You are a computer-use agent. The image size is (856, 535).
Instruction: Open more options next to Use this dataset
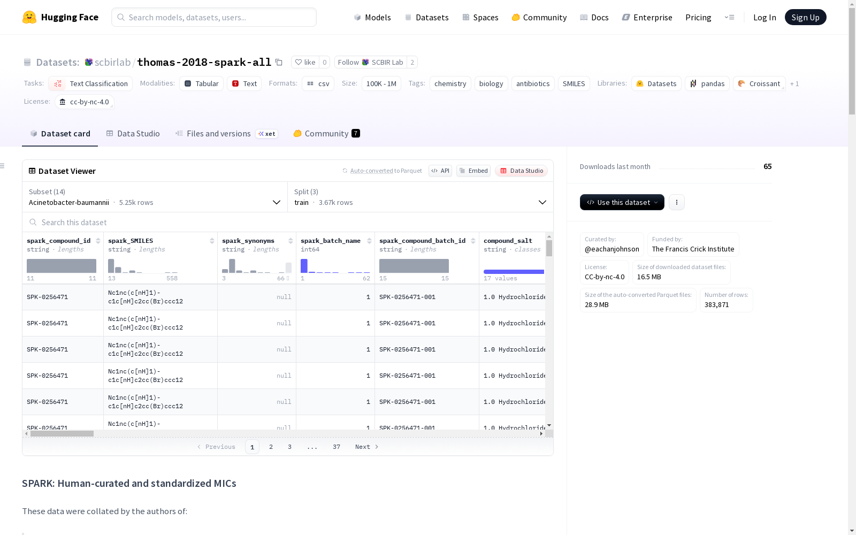click(x=677, y=202)
